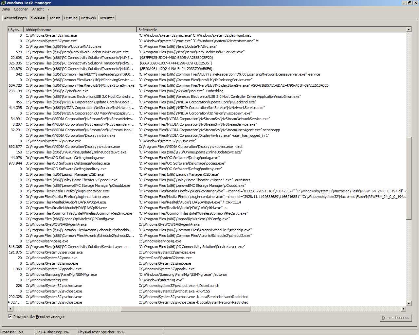
Task: Go to the Netzwerk tab
Action: pos(89,18)
